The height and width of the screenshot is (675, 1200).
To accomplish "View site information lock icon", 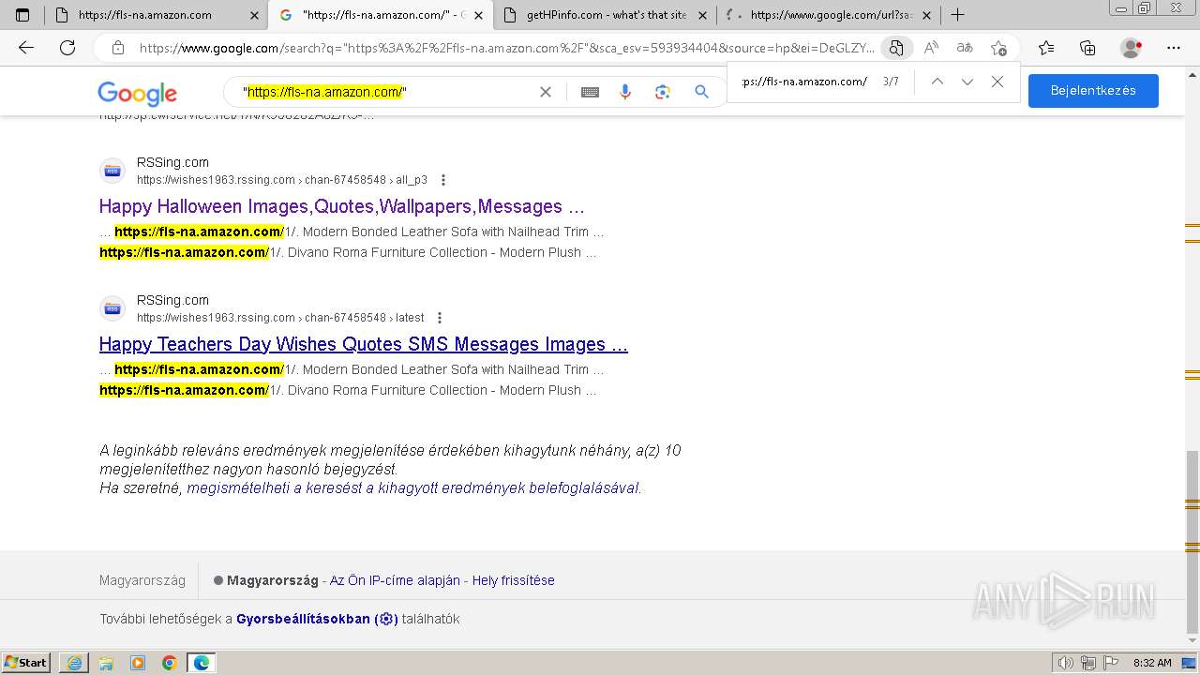I will tap(118, 48).
